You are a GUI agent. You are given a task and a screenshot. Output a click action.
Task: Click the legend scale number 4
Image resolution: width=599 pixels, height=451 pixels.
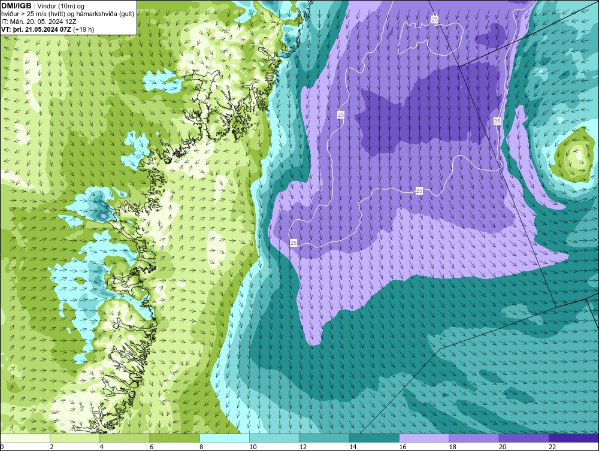click(102, 447)
